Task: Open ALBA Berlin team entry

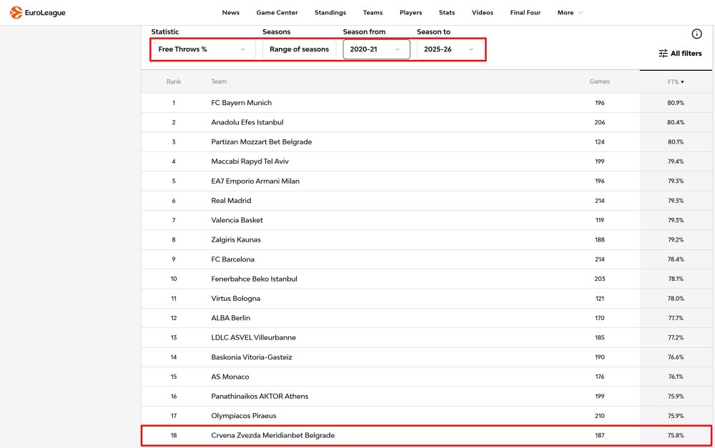Action: 231,318
